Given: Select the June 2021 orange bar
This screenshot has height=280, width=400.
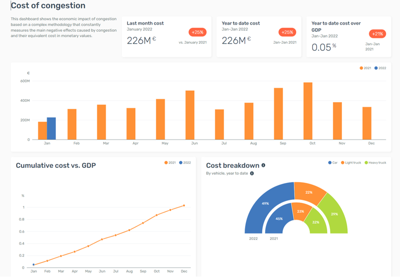Looking at the screenshot, I should click(x=190, y=115).
